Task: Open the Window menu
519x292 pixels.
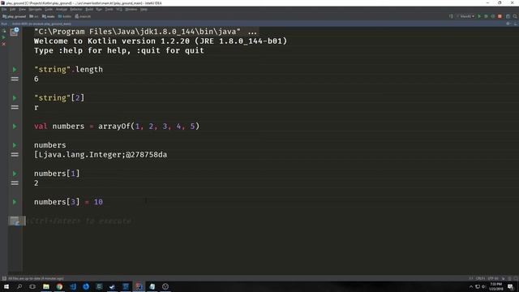Action: tap(131, 9)
